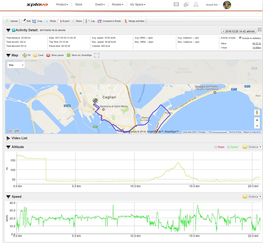The height and width of the screenshot is (243, 263).
Task: Share this activity
Action: point(73,21)
